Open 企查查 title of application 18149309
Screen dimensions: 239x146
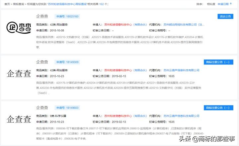pos(42,62)
